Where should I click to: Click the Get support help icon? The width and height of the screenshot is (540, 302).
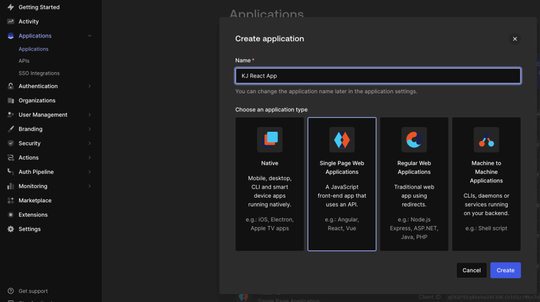[x=11, y=291]
